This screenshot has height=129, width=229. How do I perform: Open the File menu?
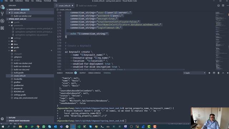click(6, 1)
